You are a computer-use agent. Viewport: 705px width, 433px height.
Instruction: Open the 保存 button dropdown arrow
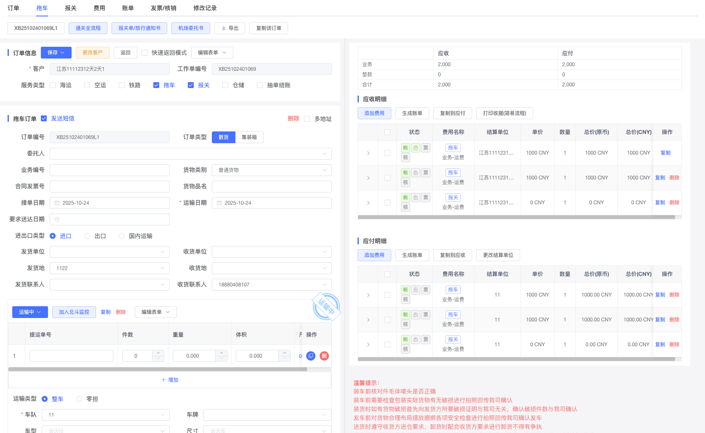[x=63, y=52]
